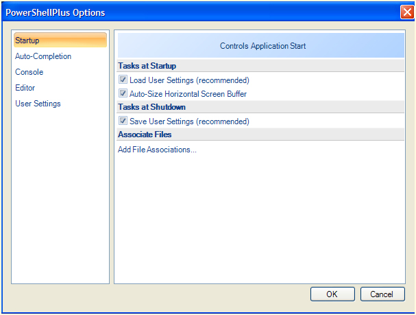Click the "Save User Settings (recommended)" label text
Viewport: 416px width, 315px height.
point(189,121)
